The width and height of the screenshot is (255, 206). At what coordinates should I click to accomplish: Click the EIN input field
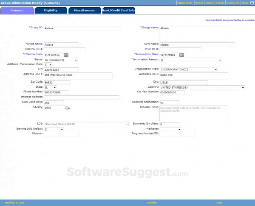[x=61, y=70]
